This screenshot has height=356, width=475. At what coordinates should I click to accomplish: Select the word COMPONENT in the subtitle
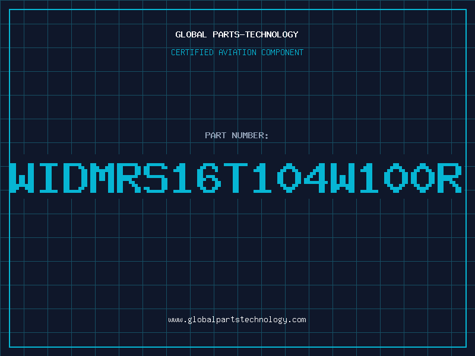coord(283,52)
